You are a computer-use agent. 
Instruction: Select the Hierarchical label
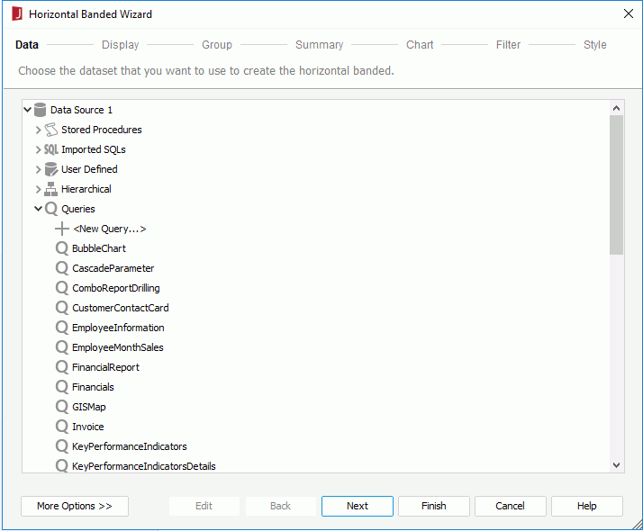[x=86, y=189]
